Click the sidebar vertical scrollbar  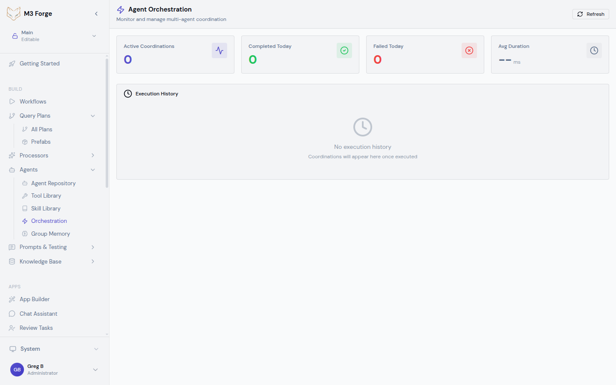[x=107, y=124]
